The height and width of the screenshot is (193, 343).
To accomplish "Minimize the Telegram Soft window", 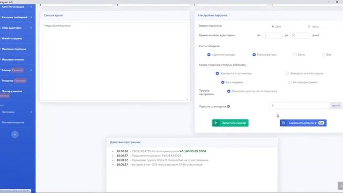I will coord(329,2).
